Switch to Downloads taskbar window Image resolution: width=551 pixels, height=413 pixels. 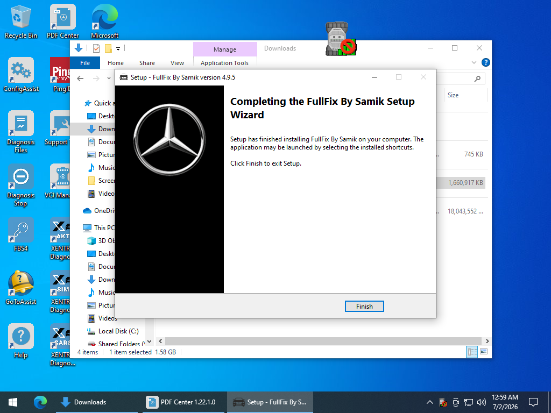(97, 402)
